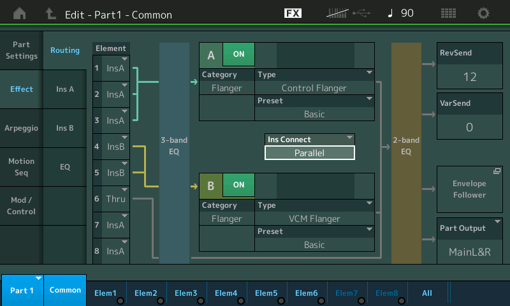
Task: Open the Ins B sub-tab
Action: coord(65,128)
